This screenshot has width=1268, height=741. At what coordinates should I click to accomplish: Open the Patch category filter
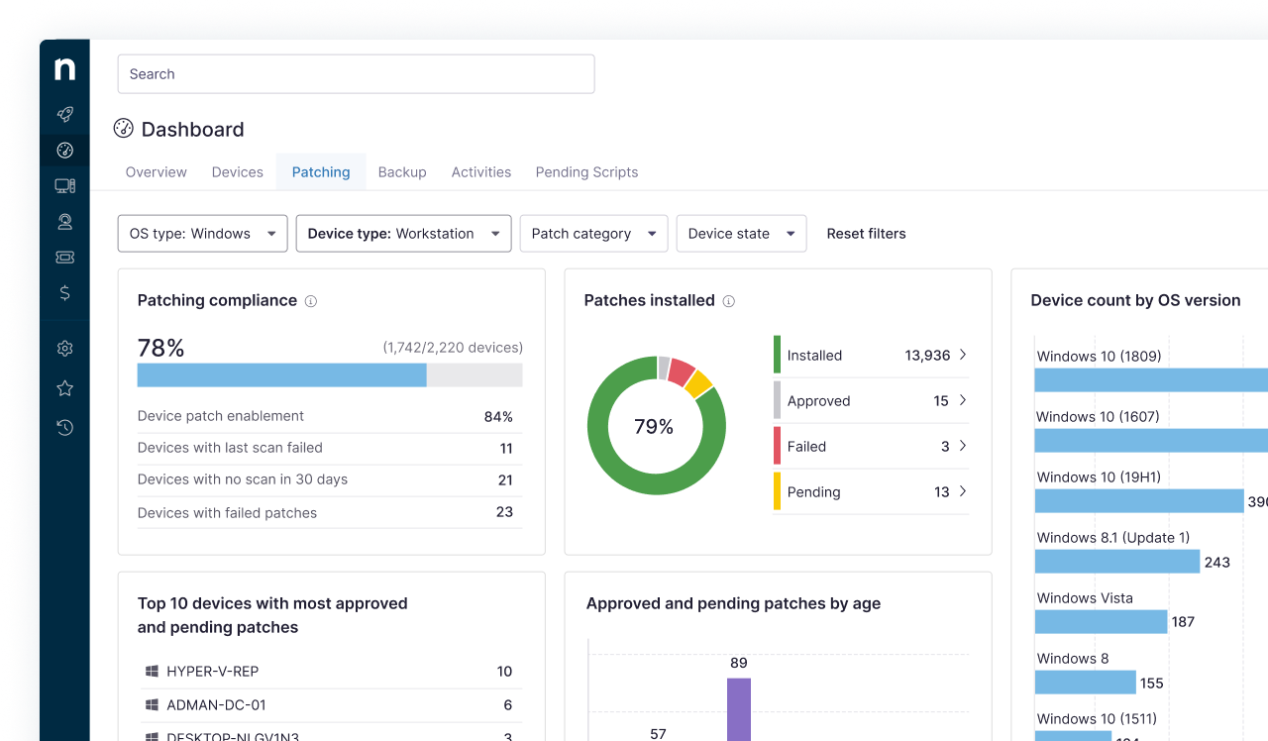pyautogui.click(x=593, y=233)
